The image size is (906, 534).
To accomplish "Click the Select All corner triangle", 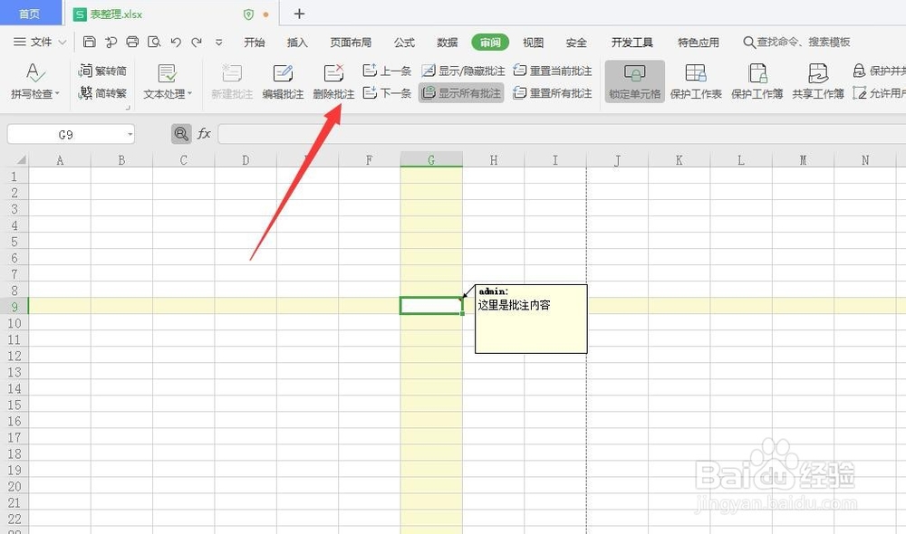I will point(21,160).
